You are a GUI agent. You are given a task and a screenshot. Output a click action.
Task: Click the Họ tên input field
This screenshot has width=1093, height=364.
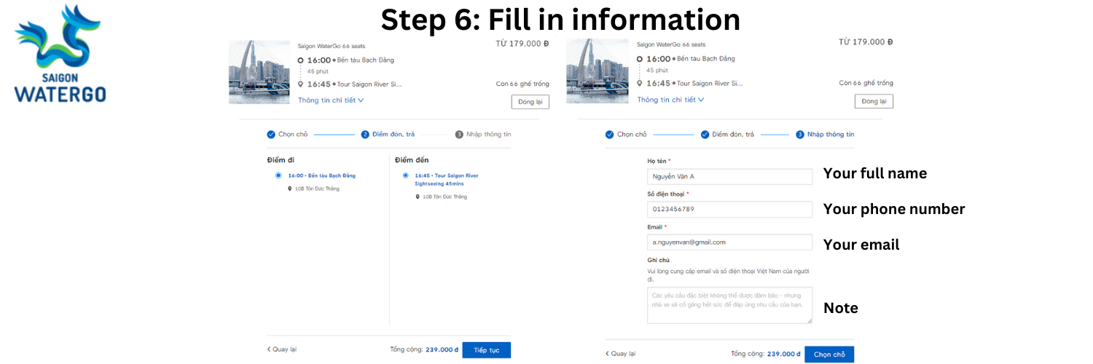(729, 177)
